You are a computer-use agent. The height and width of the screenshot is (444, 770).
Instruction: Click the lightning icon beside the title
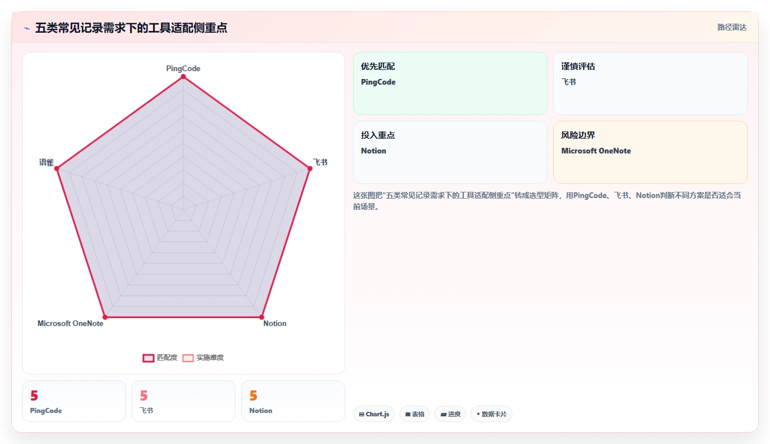(27, 28)
